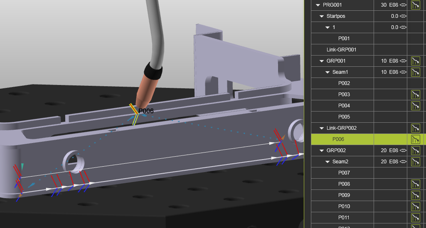
Task: Click the P006 label in the 3D view
Action: [x=146, y=111]
